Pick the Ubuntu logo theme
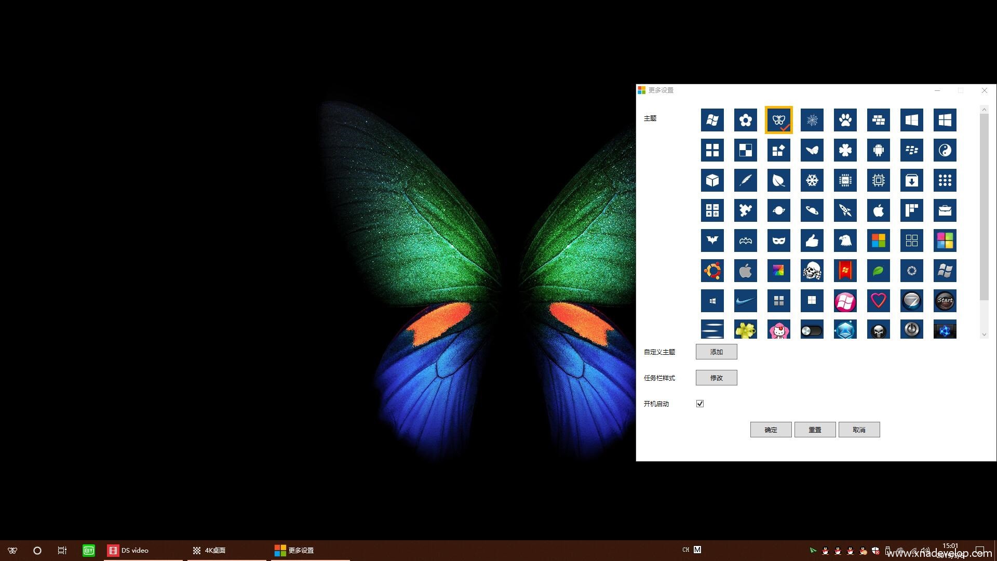Screen dimensions: 997x561 [712, 271]
